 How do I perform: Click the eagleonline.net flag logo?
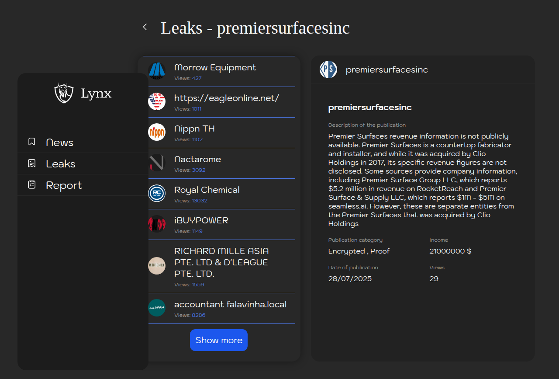[x=157, y=101]
